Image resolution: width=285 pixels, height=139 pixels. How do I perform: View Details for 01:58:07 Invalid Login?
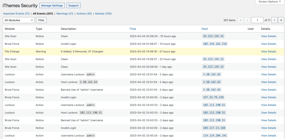click(x=269, y=44)
